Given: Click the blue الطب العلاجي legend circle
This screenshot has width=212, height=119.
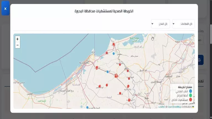Looking at the screenshot, I should click(x=190, y=91).
